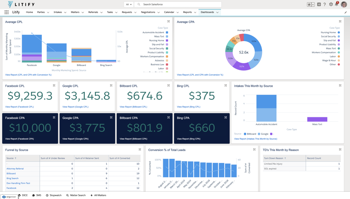Expand the Bing CPA widget
Image resolution: width=350 pixels, height=199 pixels.
click(x=226, y=118)
